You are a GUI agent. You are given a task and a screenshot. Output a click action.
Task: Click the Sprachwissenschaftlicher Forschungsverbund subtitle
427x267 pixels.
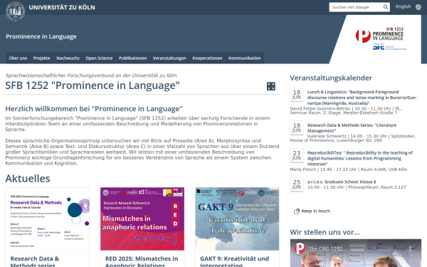tap(91, 75)
